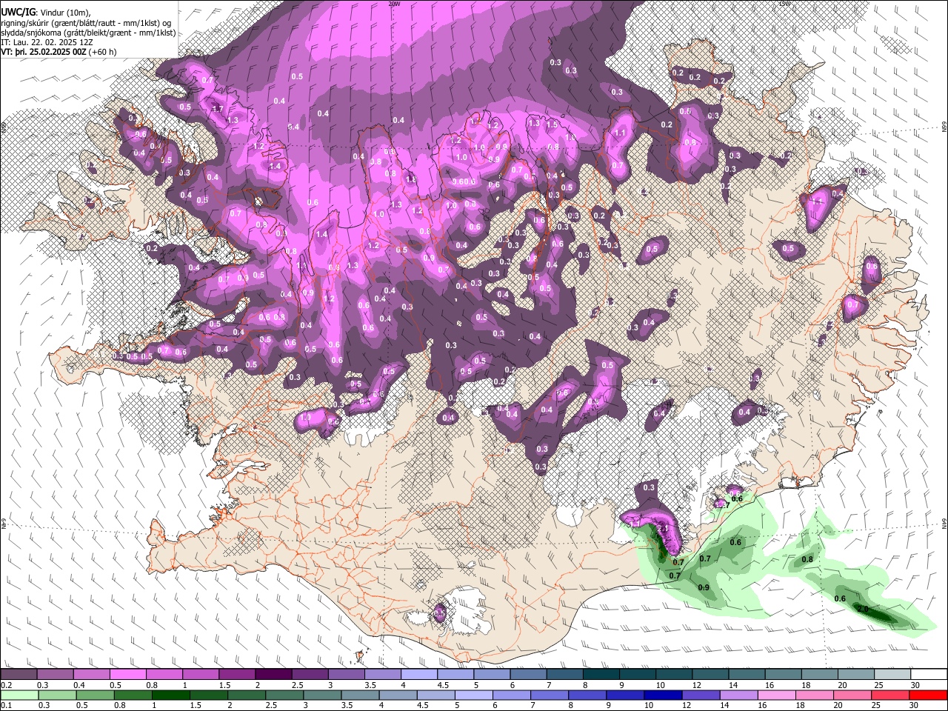Screen dimensions: 948x711
Task: Pick the 30 pure red swatch in lower legend
Action: [927, 695]
